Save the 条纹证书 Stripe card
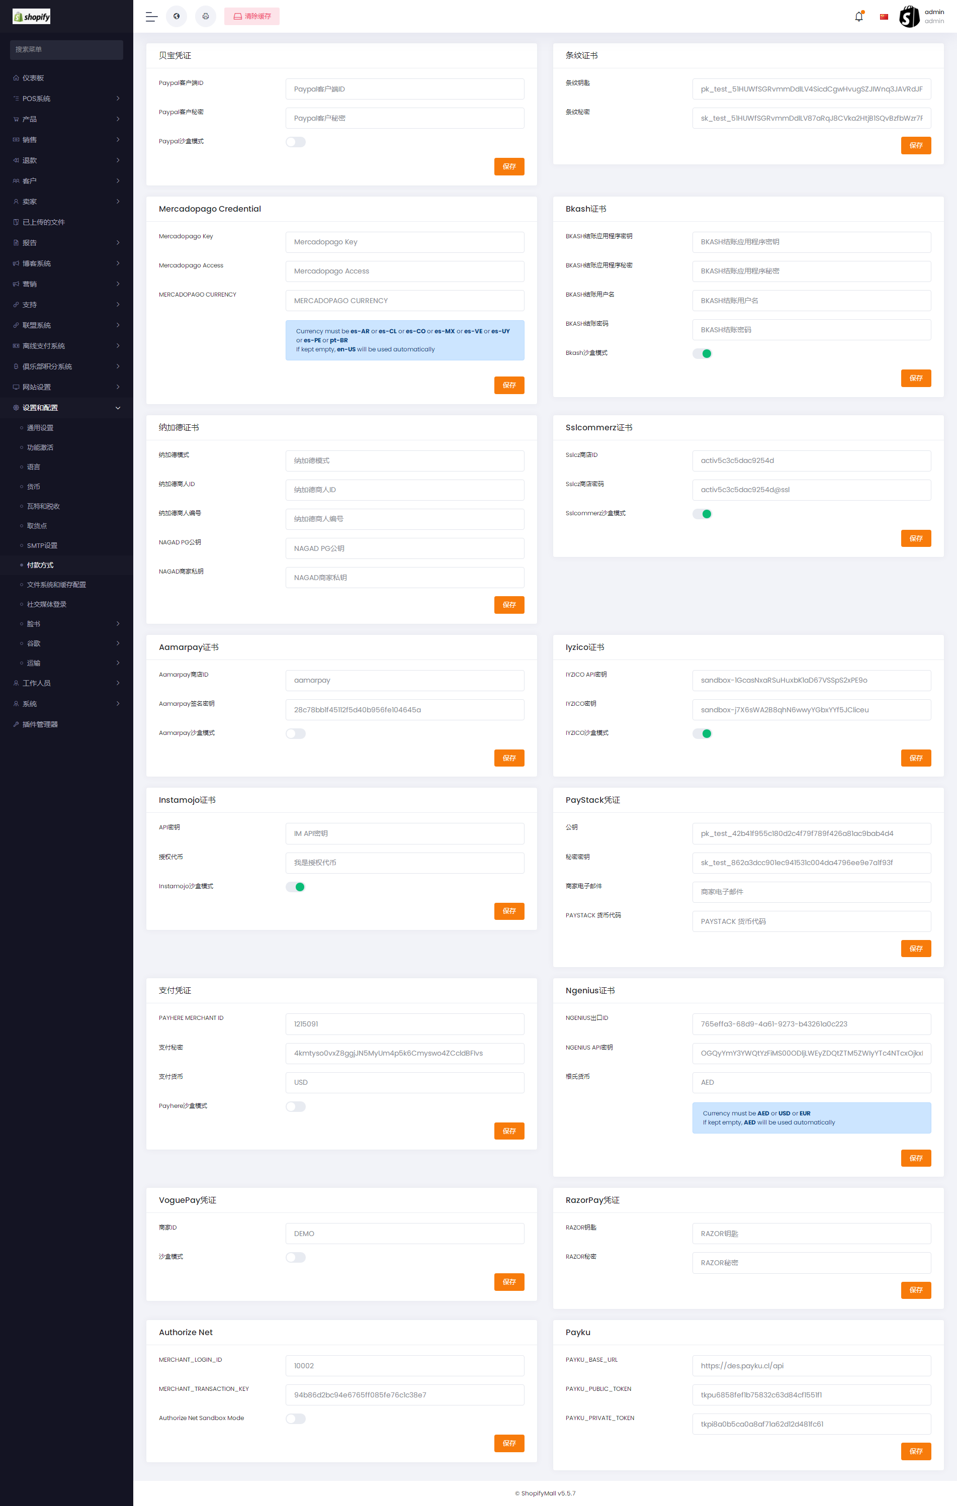Viewport: 957px width, 1506px height. [x=916, y=145]
